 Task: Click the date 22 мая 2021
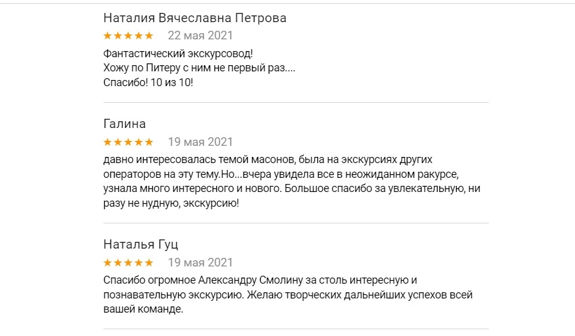point(200,36)
